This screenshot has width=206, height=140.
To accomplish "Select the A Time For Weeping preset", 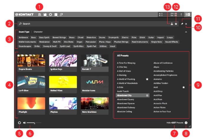I will click(x=126, y=63).
